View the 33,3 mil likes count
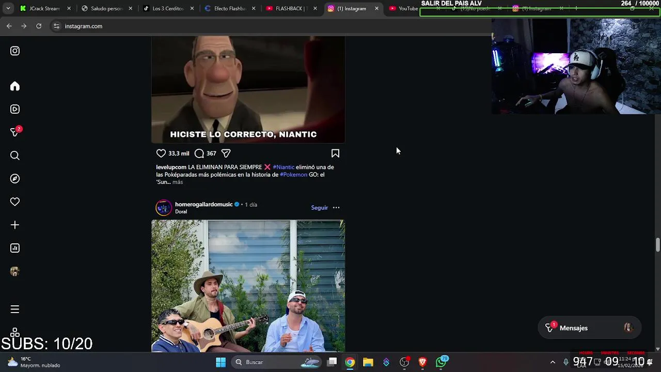The image size is (661, 372). 179,153
